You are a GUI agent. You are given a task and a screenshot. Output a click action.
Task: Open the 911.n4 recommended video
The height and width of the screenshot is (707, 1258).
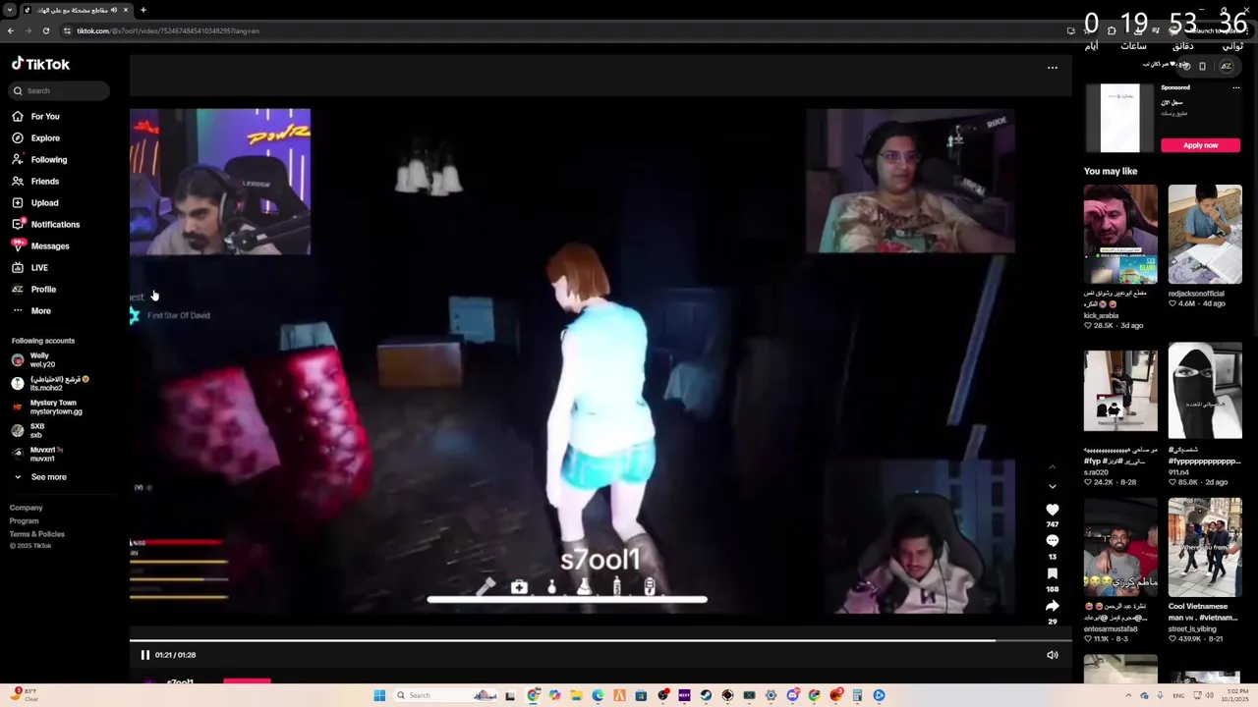(x=1205, y=391)
